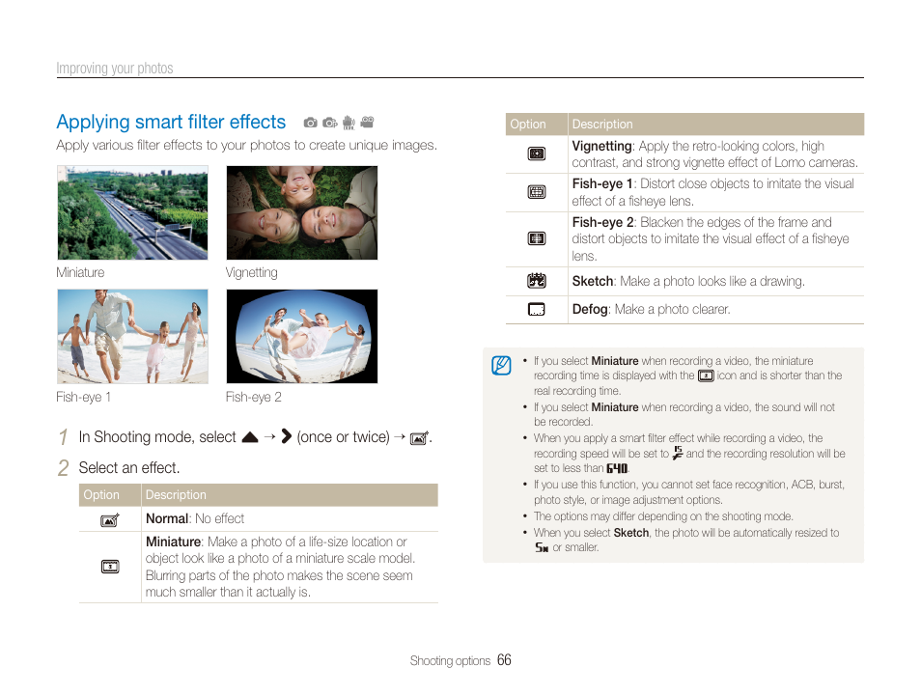Image resolution: width=921 pixels, height=695 pixels.
Task: Click the 15 fps recording speed icon
Action: pyautogui.click(x=678, y=453)
